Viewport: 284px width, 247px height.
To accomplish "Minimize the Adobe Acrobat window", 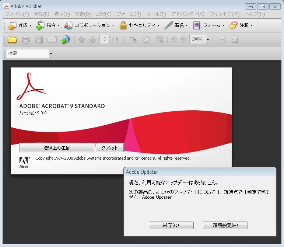I will click(x=251, y=7).
